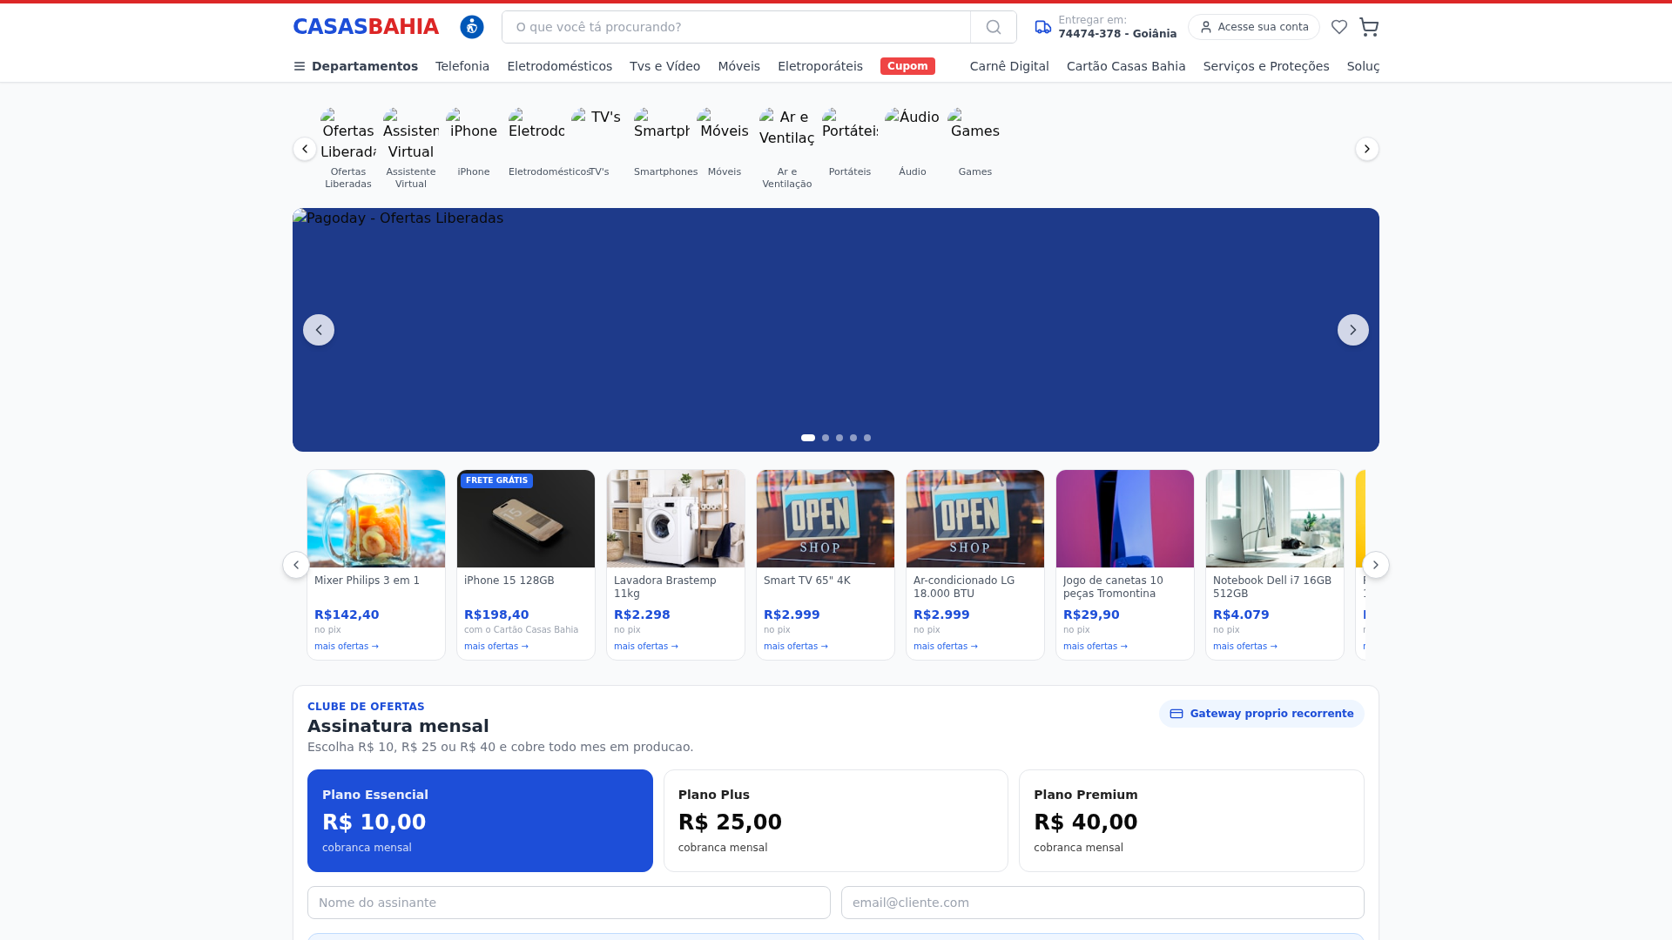Open the Lavadora Brastemp 11kg image

click(676, 519)
